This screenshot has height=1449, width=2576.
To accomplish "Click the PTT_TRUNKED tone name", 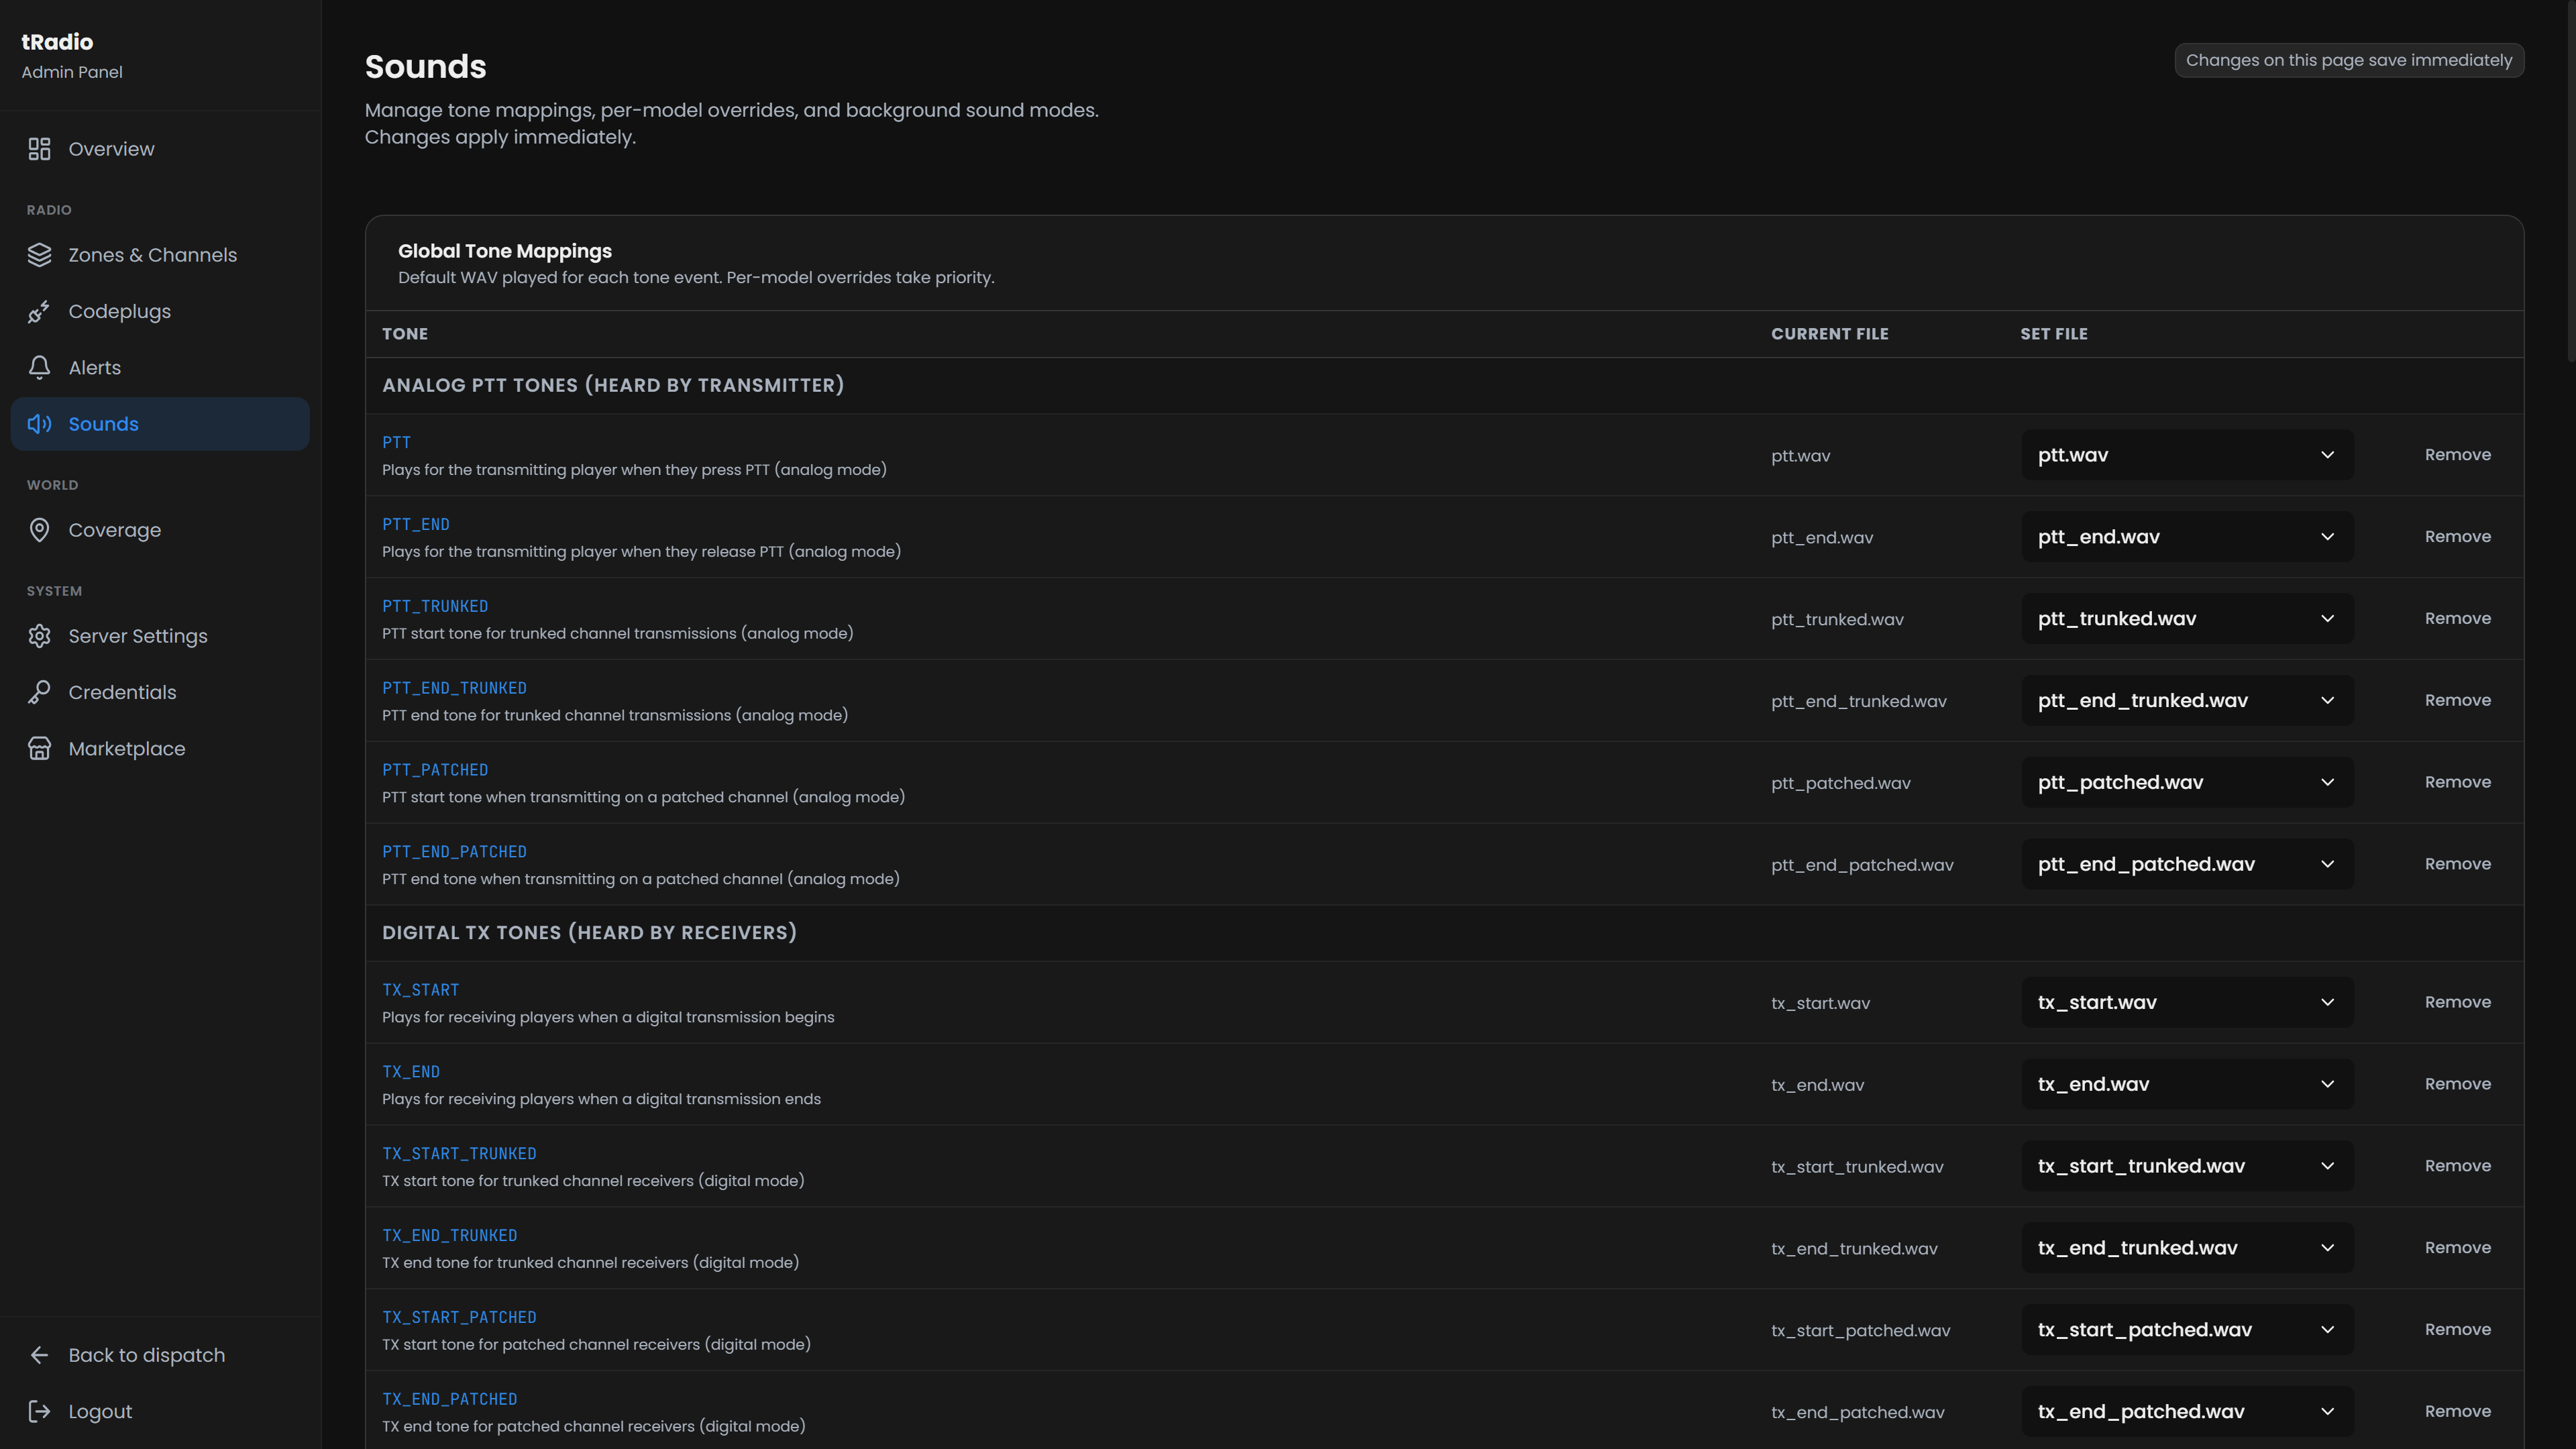I will pos(435,606).
